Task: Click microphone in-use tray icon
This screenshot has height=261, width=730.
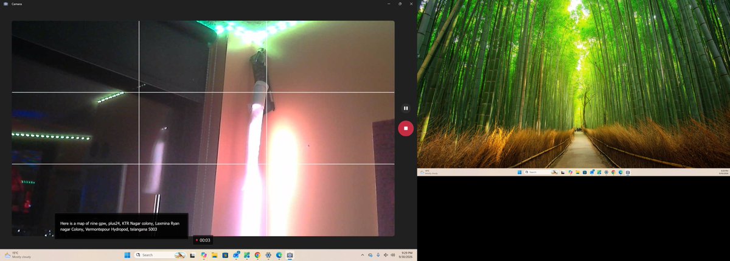Action: [x=378, y=255]
